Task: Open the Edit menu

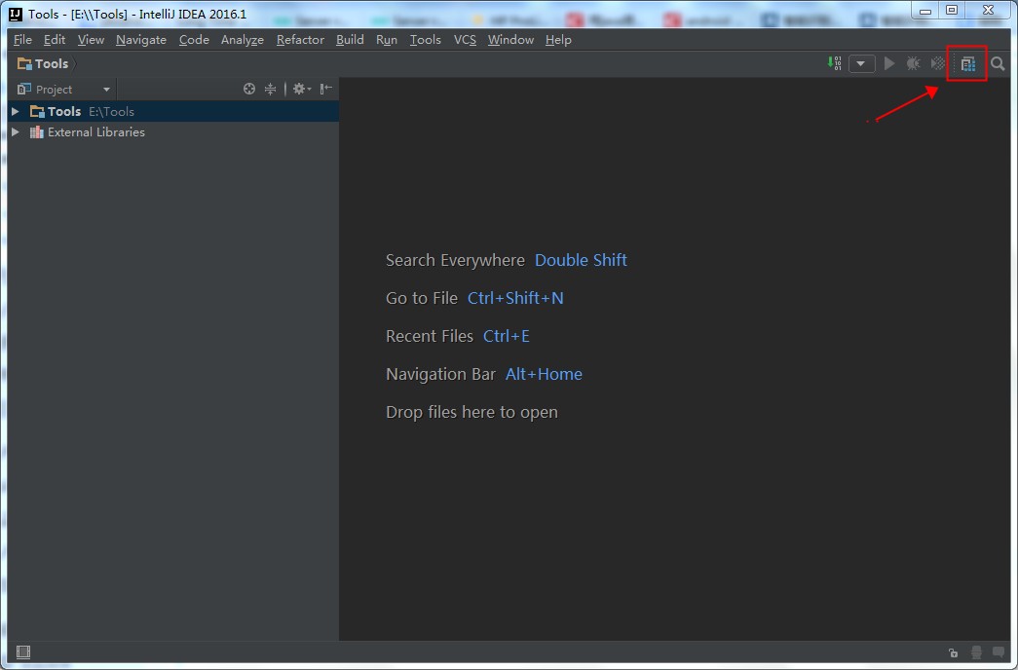Action: (55, 40)
